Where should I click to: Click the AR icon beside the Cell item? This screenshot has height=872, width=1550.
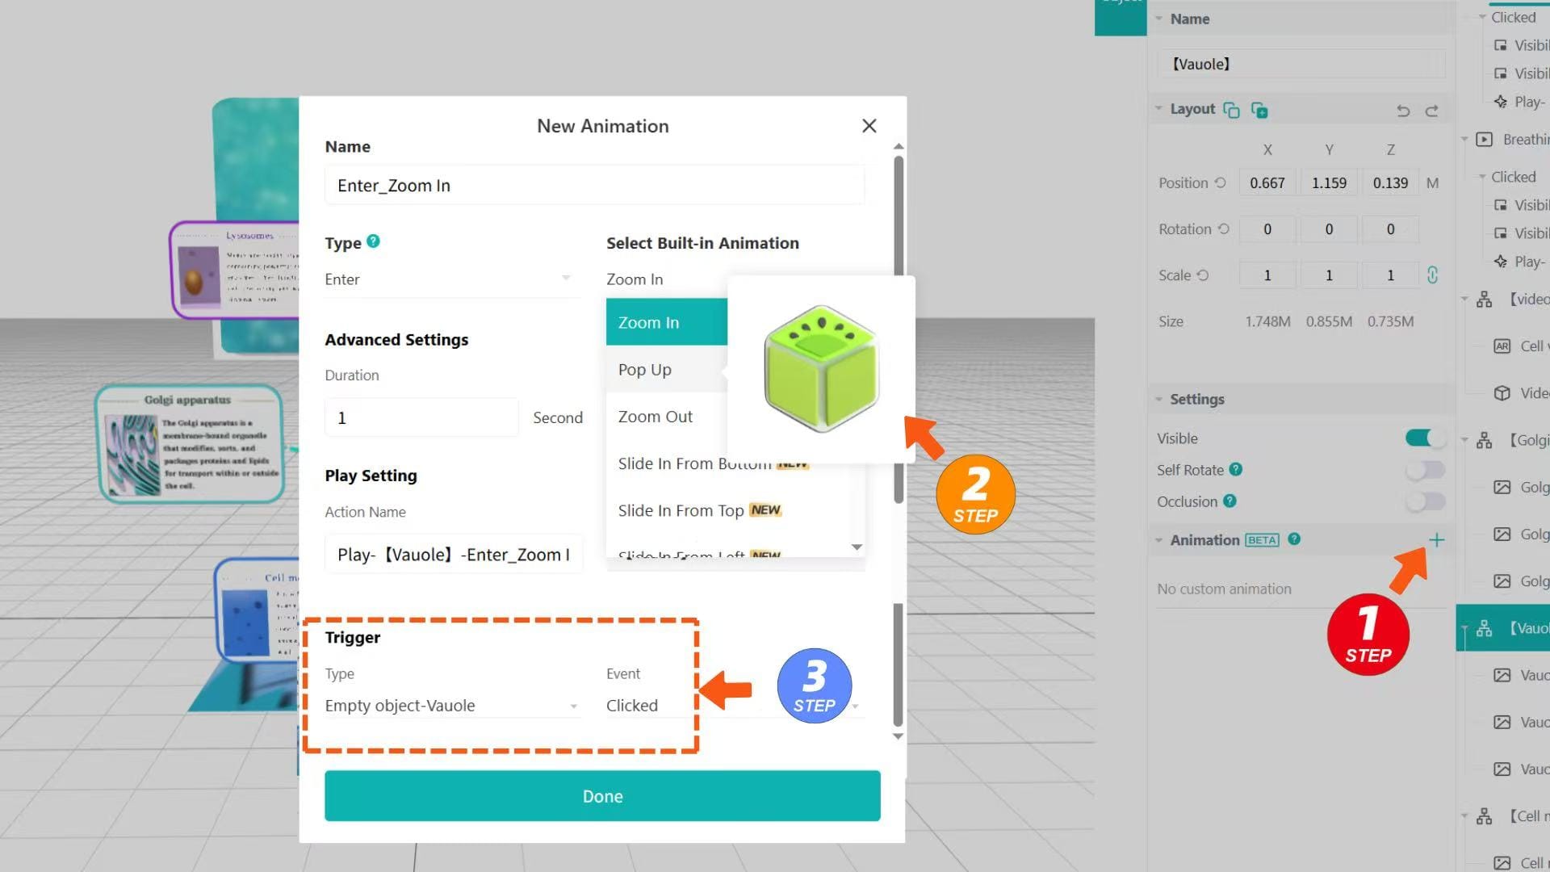click(x=1502, y=346)
